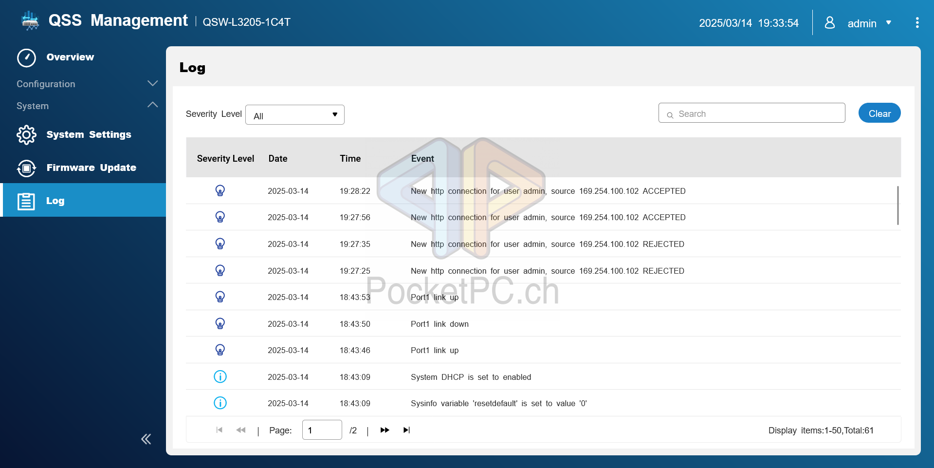Sort by the Date column header
Viewport: 934px width, 468px height.
pyautogui.click(x=278, y=159)
